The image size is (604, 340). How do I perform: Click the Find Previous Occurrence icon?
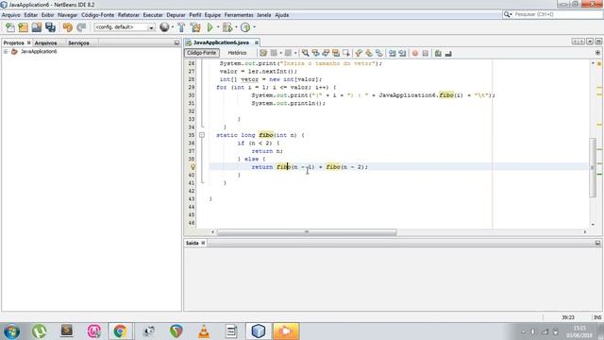pos(315,53)
